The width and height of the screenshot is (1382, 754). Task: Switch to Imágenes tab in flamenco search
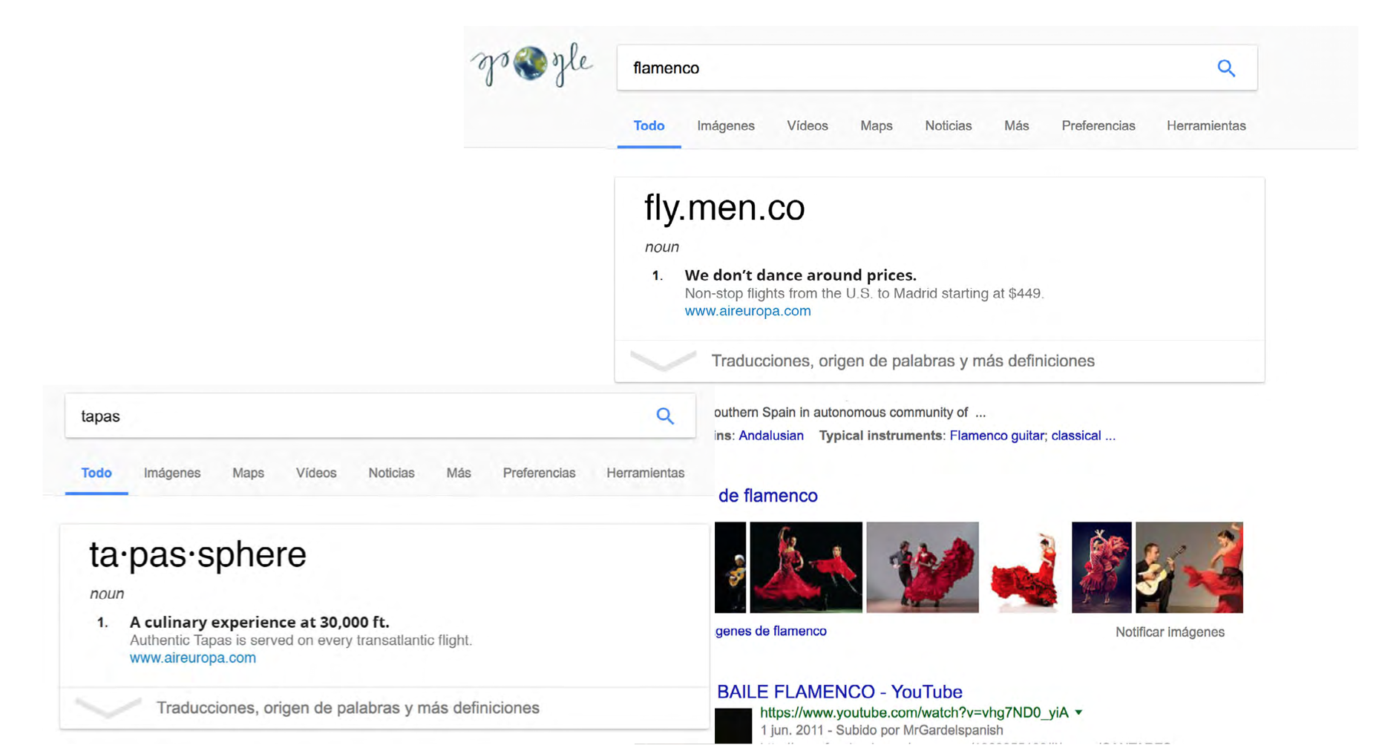tap(726, 125)
